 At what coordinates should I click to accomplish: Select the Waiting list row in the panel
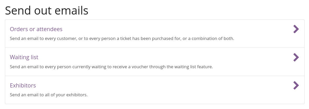[154, 62]
